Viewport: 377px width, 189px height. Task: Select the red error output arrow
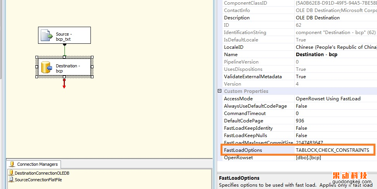[x=64, y=84]
